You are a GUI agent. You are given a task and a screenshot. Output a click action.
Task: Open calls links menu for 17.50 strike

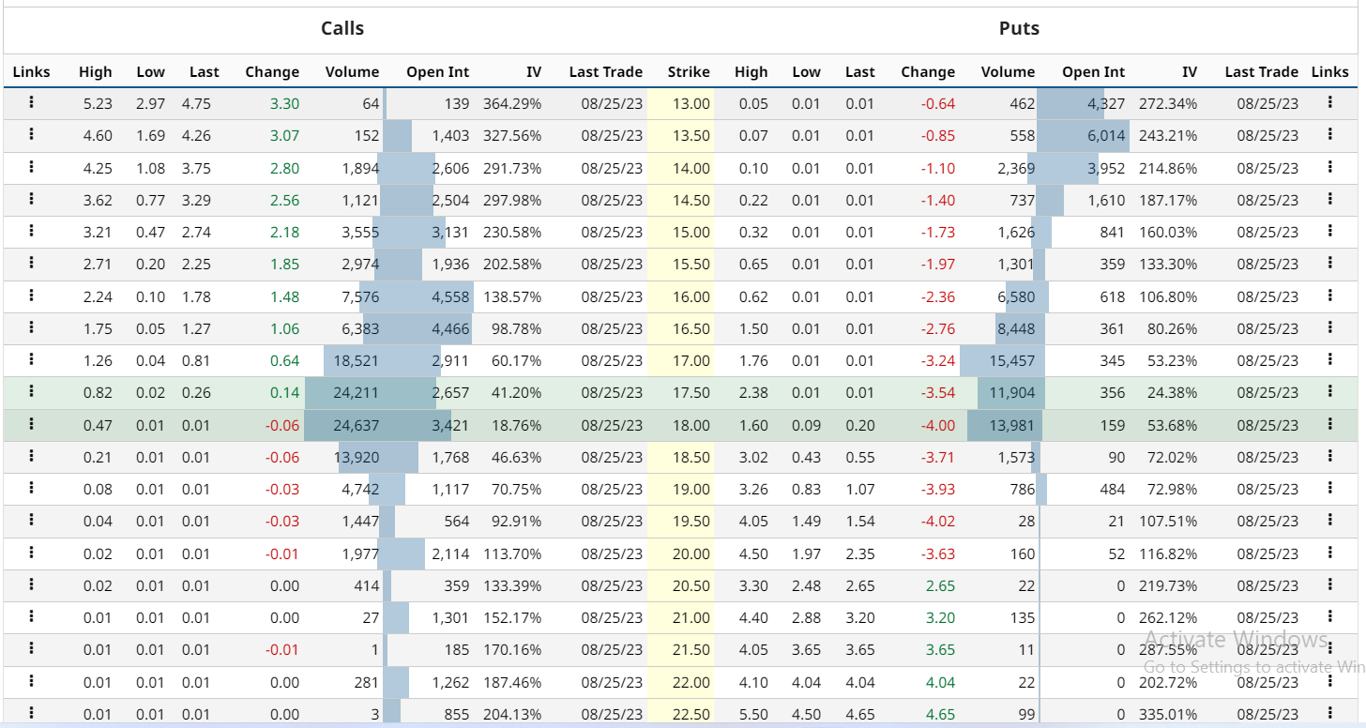coord(31,391)
